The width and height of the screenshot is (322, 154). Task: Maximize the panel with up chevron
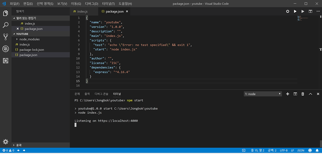pos(310,94)
